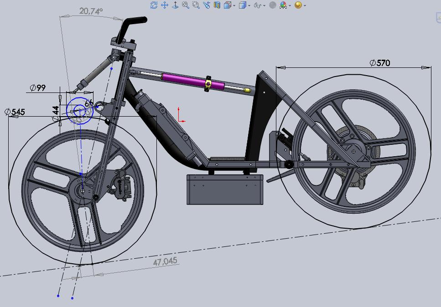441x307 pixels.
Task: Toggle Hide/Show Items glasses icon
Action: tap(258, 5)
